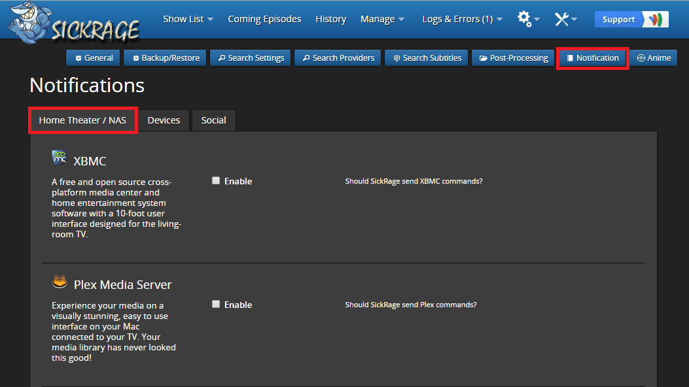
Task: Click the Notifications page title
Action: pyautogui.click(x=87, y=85)
